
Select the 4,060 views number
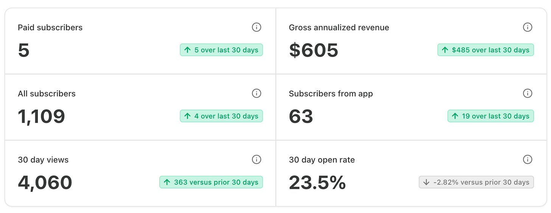coord(45,182)
